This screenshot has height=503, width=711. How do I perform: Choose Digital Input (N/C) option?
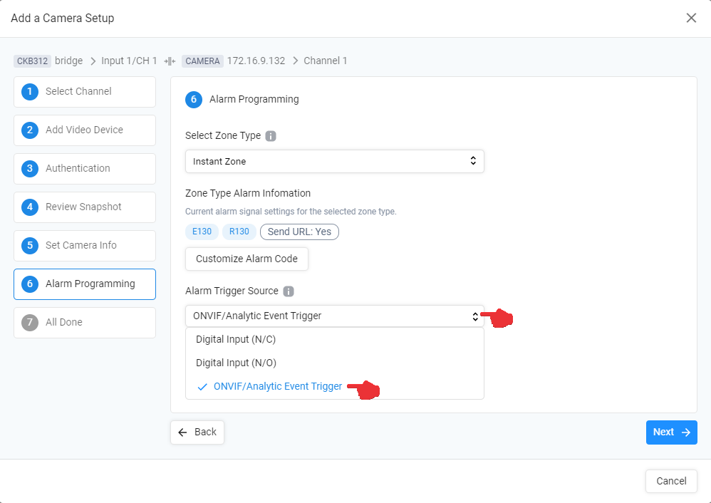click(335, 340)
